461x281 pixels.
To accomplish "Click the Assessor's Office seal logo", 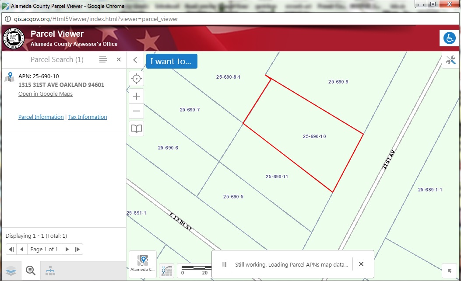I will coord(14,38).
